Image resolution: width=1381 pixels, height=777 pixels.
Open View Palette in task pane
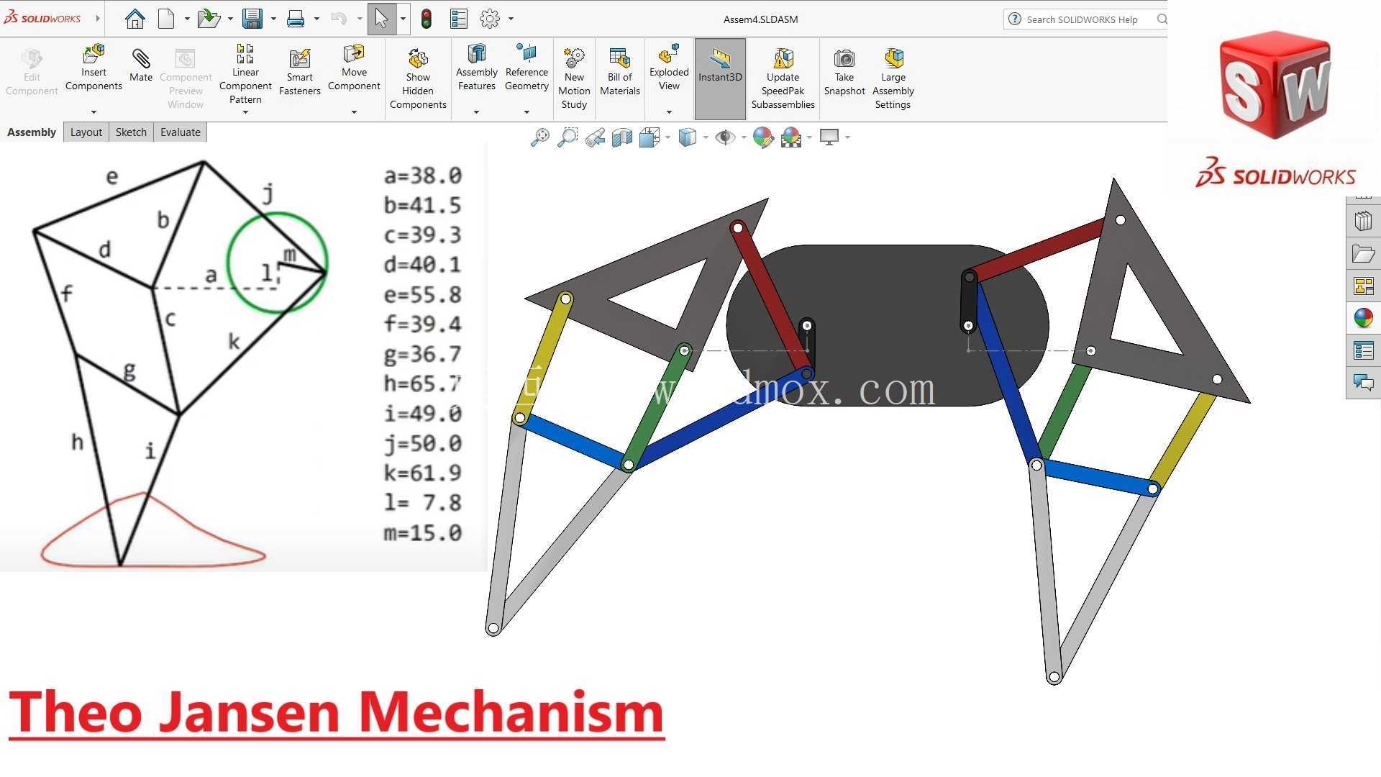pos(1363,286)
